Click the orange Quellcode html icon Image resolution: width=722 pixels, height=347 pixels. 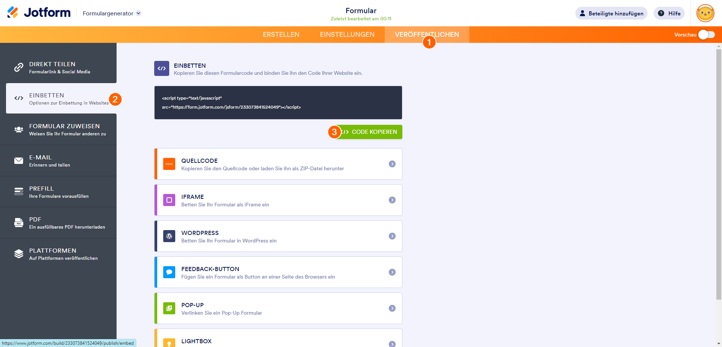169,164
